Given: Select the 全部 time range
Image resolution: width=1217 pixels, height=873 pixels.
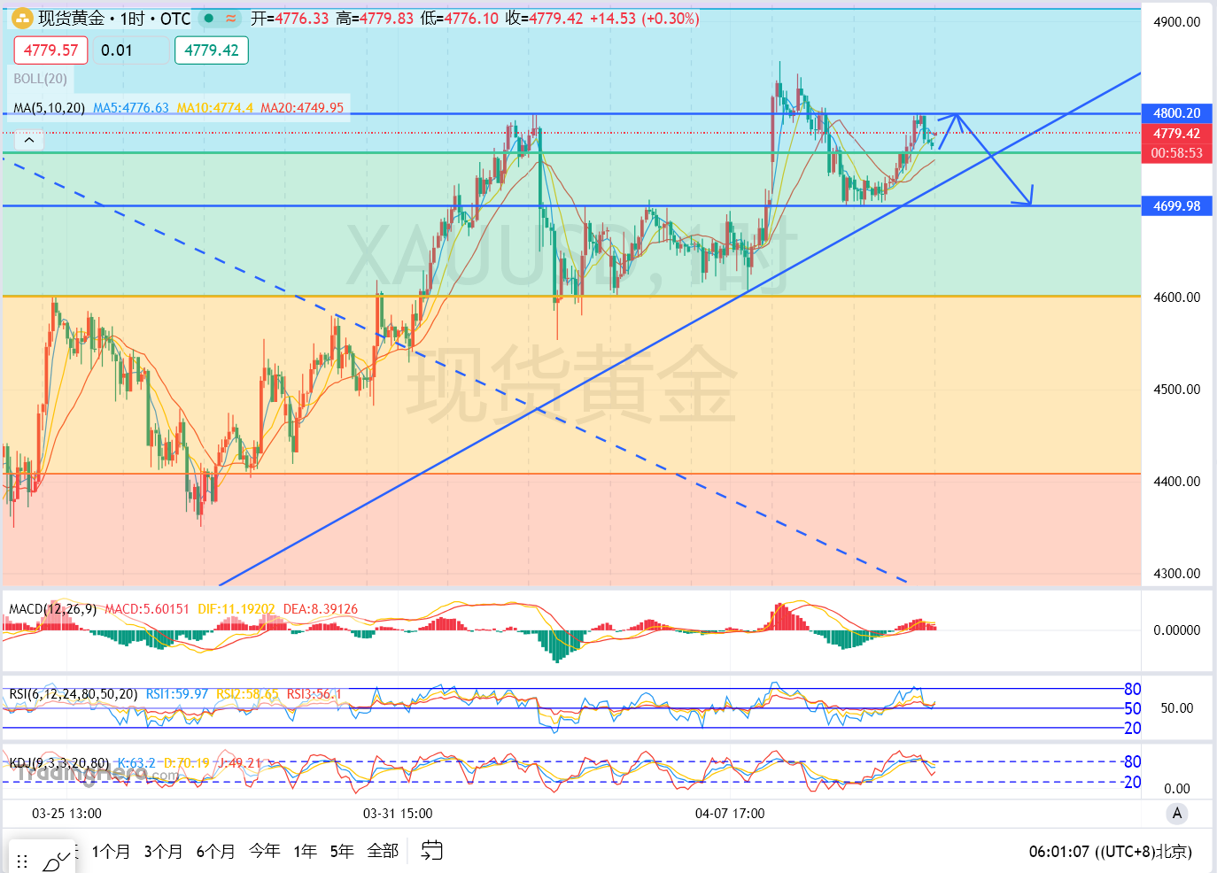Looking at the screenshot, I should pos(383,851).
